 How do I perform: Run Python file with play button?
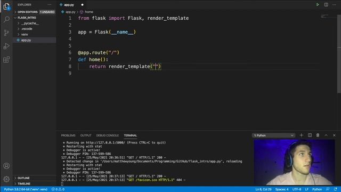[x=318, y=5]
